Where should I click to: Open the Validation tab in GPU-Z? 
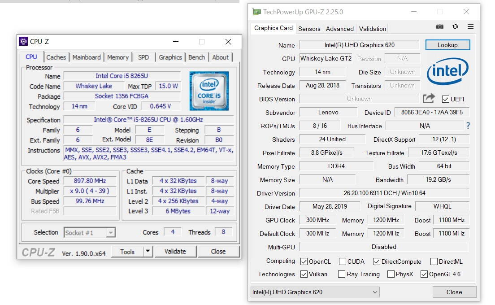tap(373, 29)
